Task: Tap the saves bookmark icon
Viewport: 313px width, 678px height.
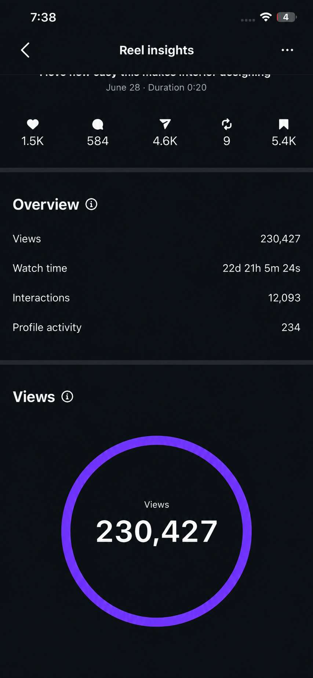Action: tap(284, 124)
